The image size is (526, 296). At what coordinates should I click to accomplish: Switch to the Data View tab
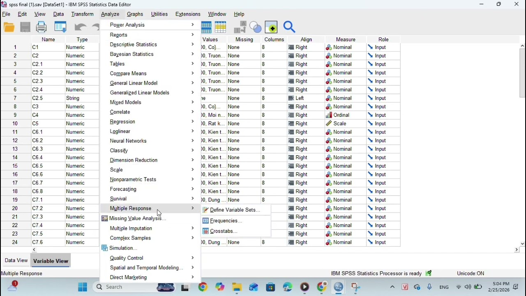coord(16,261)
